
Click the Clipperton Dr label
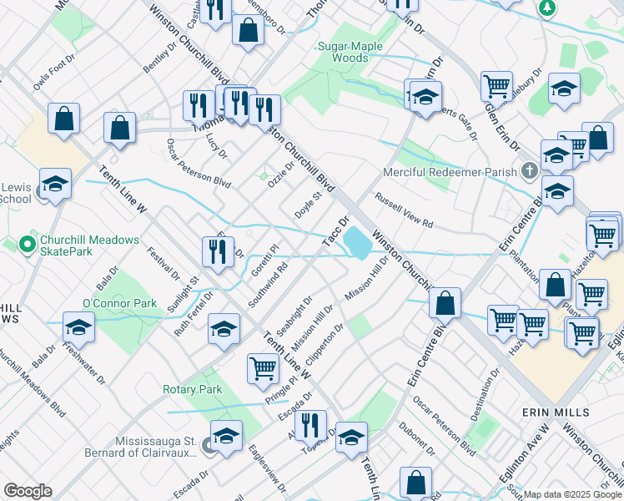pyautogui.click(x=325, y=345)
